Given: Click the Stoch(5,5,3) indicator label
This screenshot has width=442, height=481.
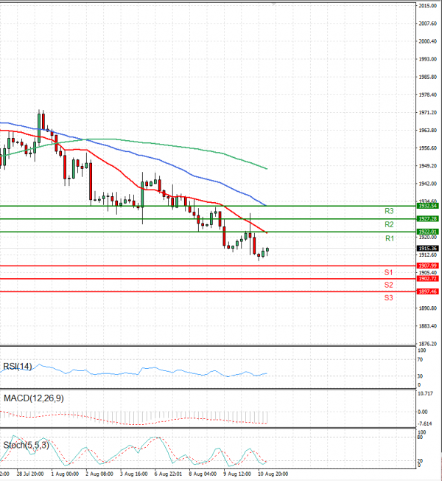Looking at the screenshot, I should click(x=26, y=445).
